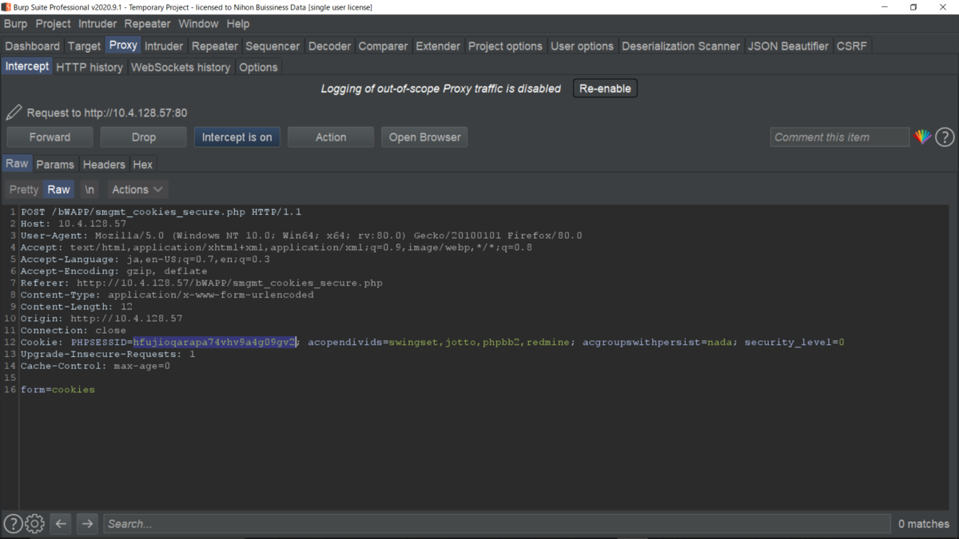This screenshot has height=539, width=959.
Task: Switch the message view to Pretty
Action: [x=23, y=189]
